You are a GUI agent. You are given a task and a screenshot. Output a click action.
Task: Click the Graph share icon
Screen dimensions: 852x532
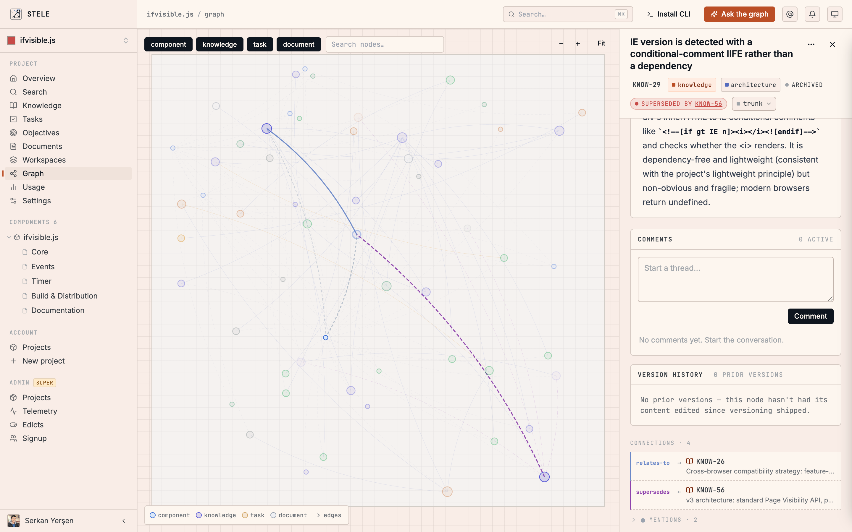[x=13, y=173]
